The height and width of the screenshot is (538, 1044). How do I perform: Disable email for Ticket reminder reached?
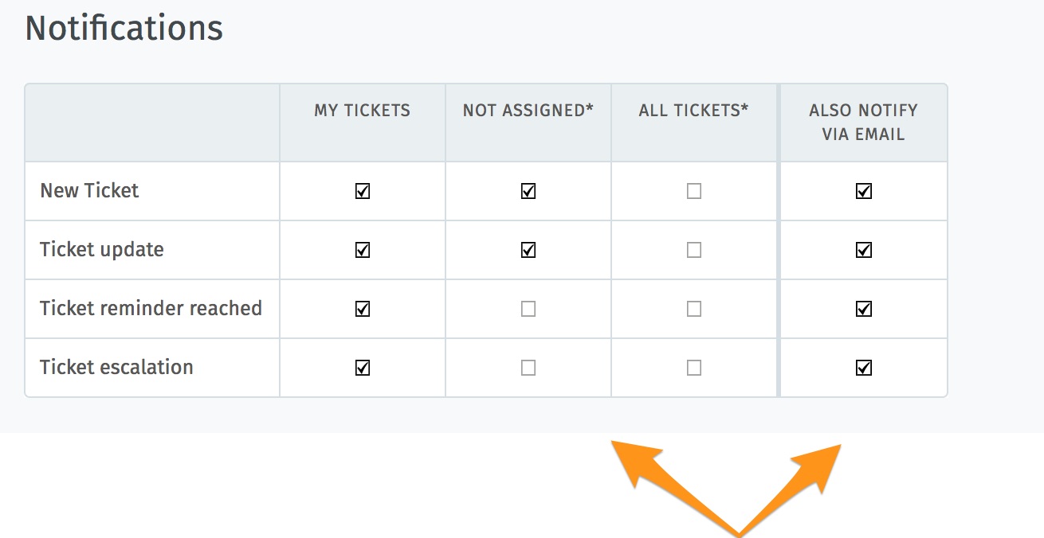pos(863,309)
